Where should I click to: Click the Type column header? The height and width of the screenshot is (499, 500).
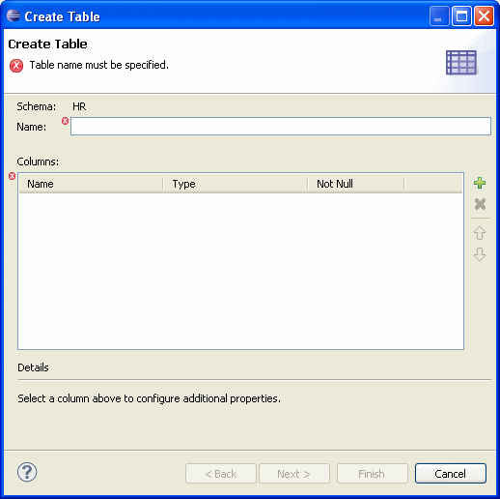coord(236,184)
